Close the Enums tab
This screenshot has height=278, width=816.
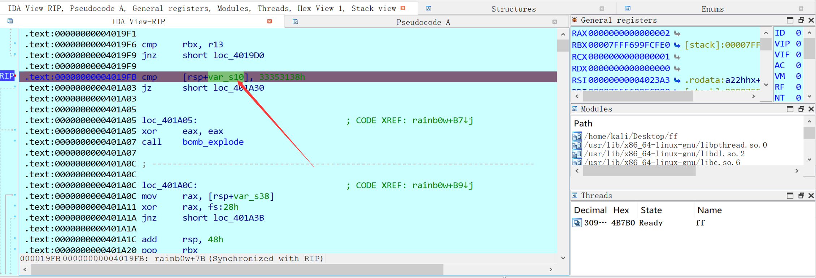click(x=801, y=9)
